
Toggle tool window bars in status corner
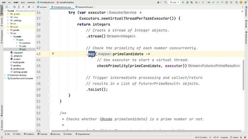pos(2,137)
